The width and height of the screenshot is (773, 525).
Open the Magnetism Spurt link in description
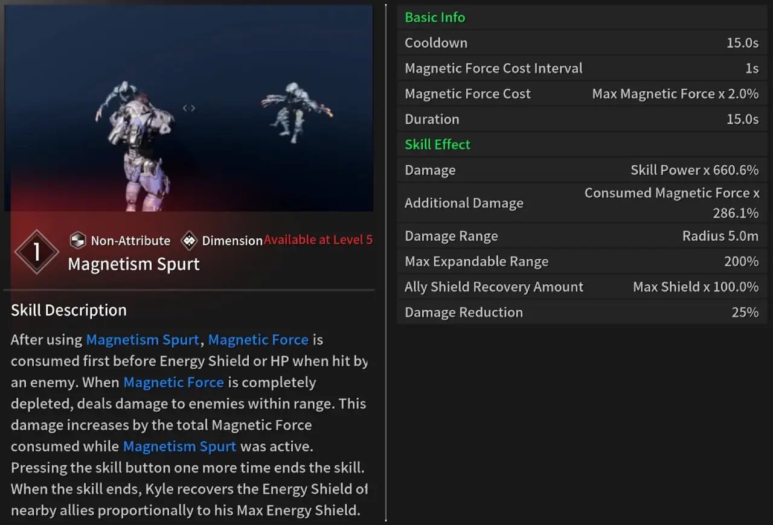[143, 340]
